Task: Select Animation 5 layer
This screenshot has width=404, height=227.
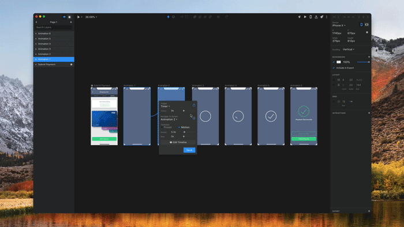Action: pos(54,39)
